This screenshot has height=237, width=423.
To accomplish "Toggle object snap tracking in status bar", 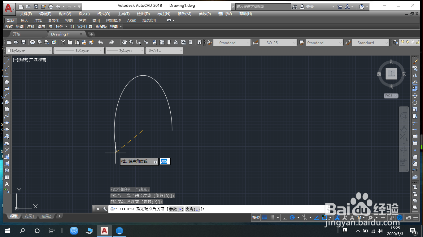I will (317, 218).
